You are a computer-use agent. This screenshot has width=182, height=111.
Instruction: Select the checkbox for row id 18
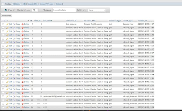point(3,86)
